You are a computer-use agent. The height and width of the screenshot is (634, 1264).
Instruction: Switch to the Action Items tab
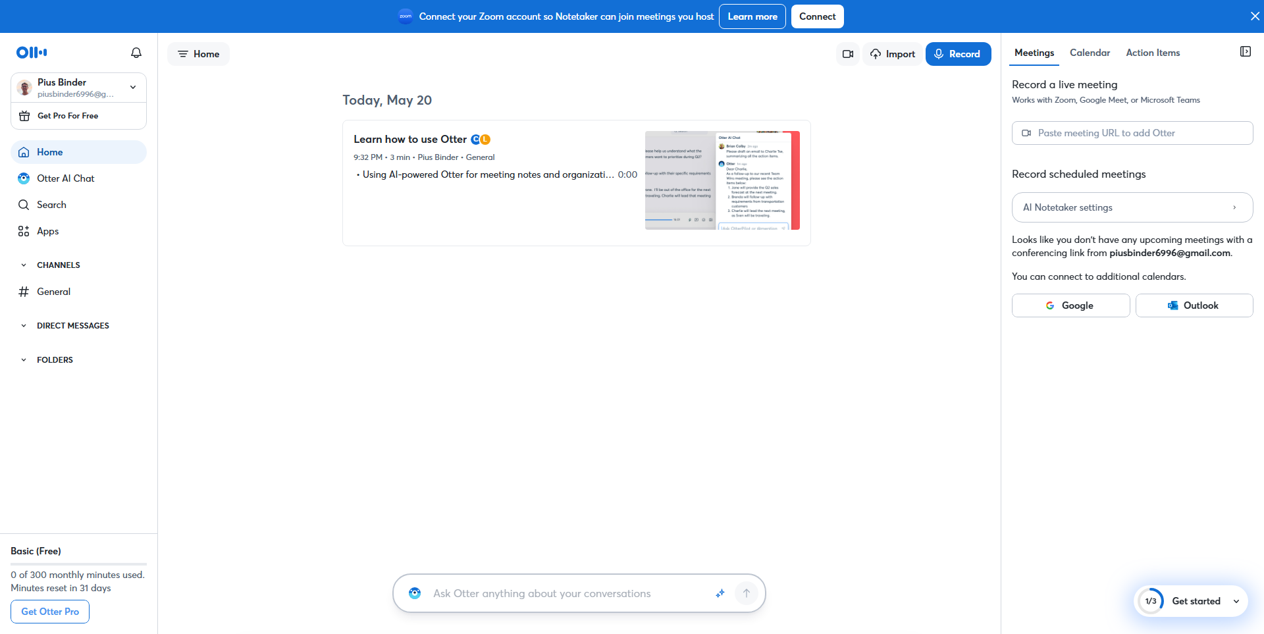tap(1153, 53)
